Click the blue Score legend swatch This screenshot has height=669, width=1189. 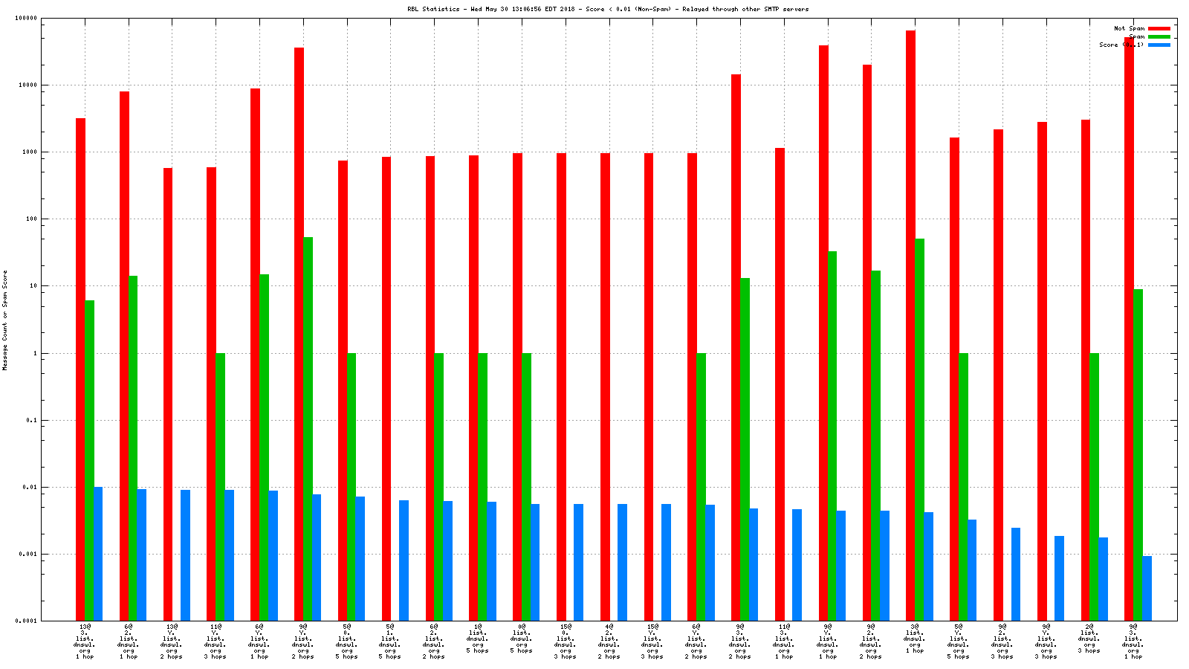pos(1159,45)
